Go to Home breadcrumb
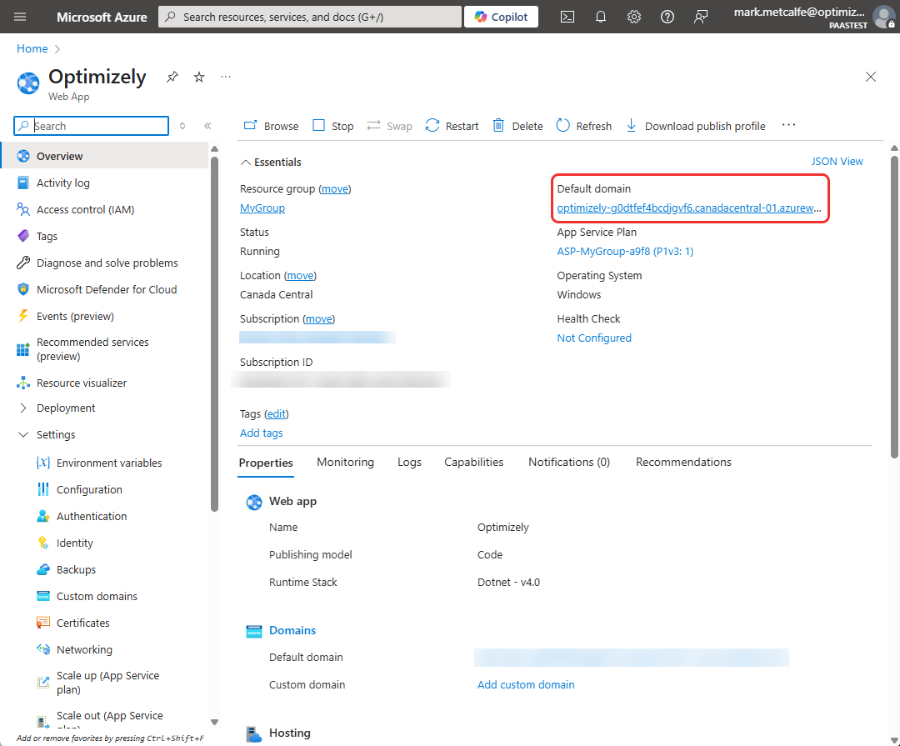The image size is (900, 746). point(32,49)
